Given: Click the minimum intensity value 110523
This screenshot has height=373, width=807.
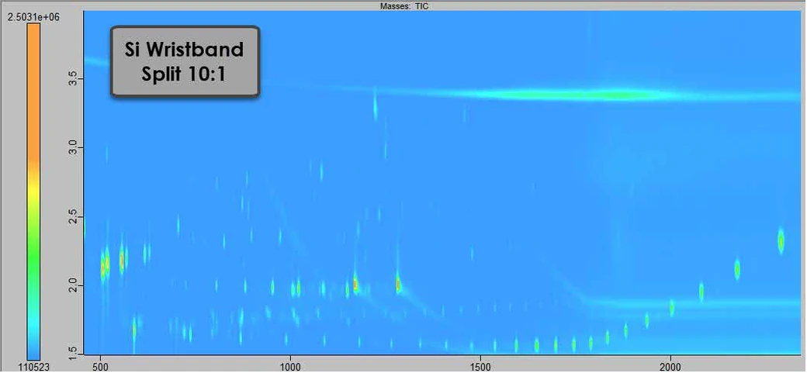Looking at the screenshot, I should click(33, 366).
